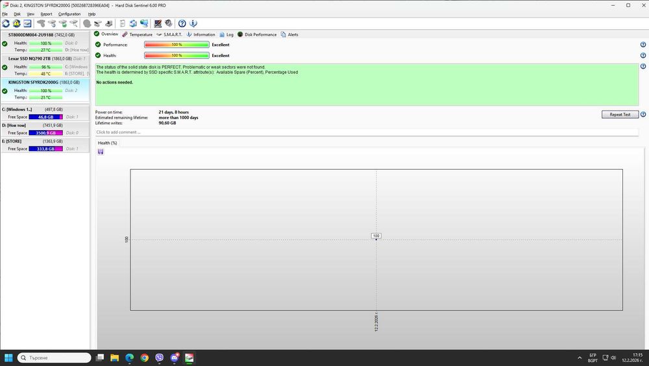Click the disk-with-clock toolbar icon
The image size is (649, 366).
[52, 23]
